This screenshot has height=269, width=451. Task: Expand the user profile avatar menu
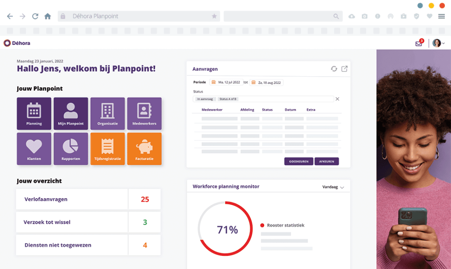[x=438, y=43]
